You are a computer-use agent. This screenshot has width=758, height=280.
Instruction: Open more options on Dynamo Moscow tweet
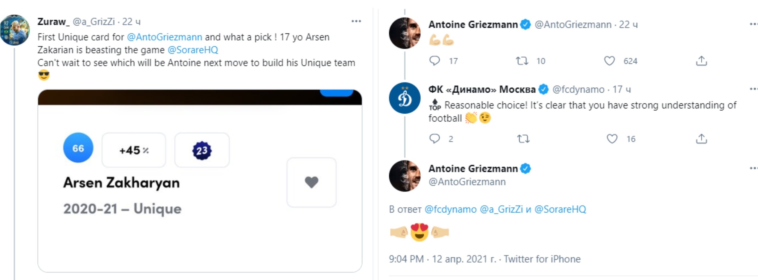point(754,89)
